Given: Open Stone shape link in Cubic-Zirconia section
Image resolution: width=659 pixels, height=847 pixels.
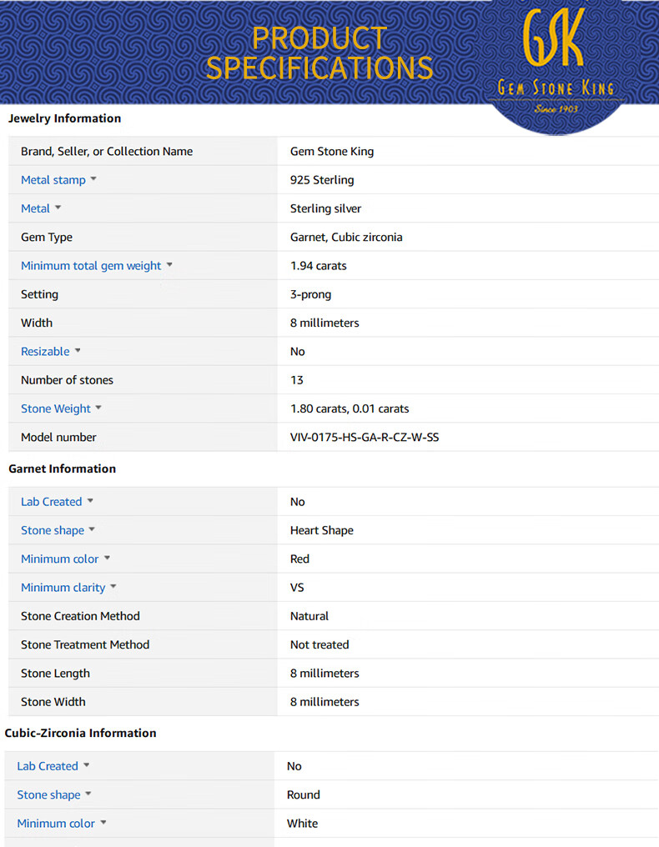Looking at the screenshot, I should click(x=48, y=795).
